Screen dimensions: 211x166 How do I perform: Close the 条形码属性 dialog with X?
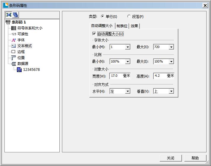point(205,6)
